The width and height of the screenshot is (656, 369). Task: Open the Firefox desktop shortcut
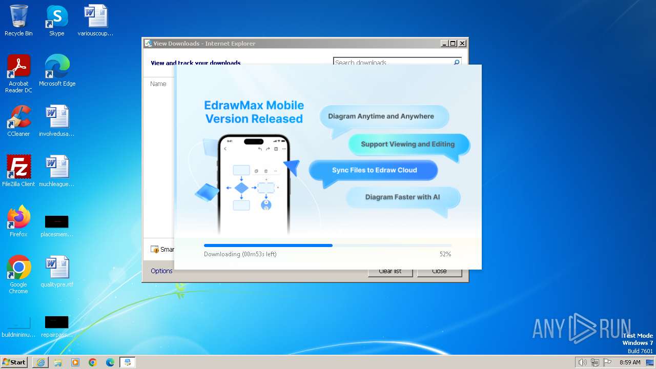18,221
